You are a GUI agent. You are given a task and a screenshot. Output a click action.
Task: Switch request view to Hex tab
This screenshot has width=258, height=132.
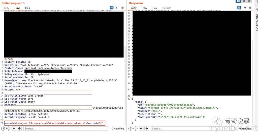click(x=27, y=8)
